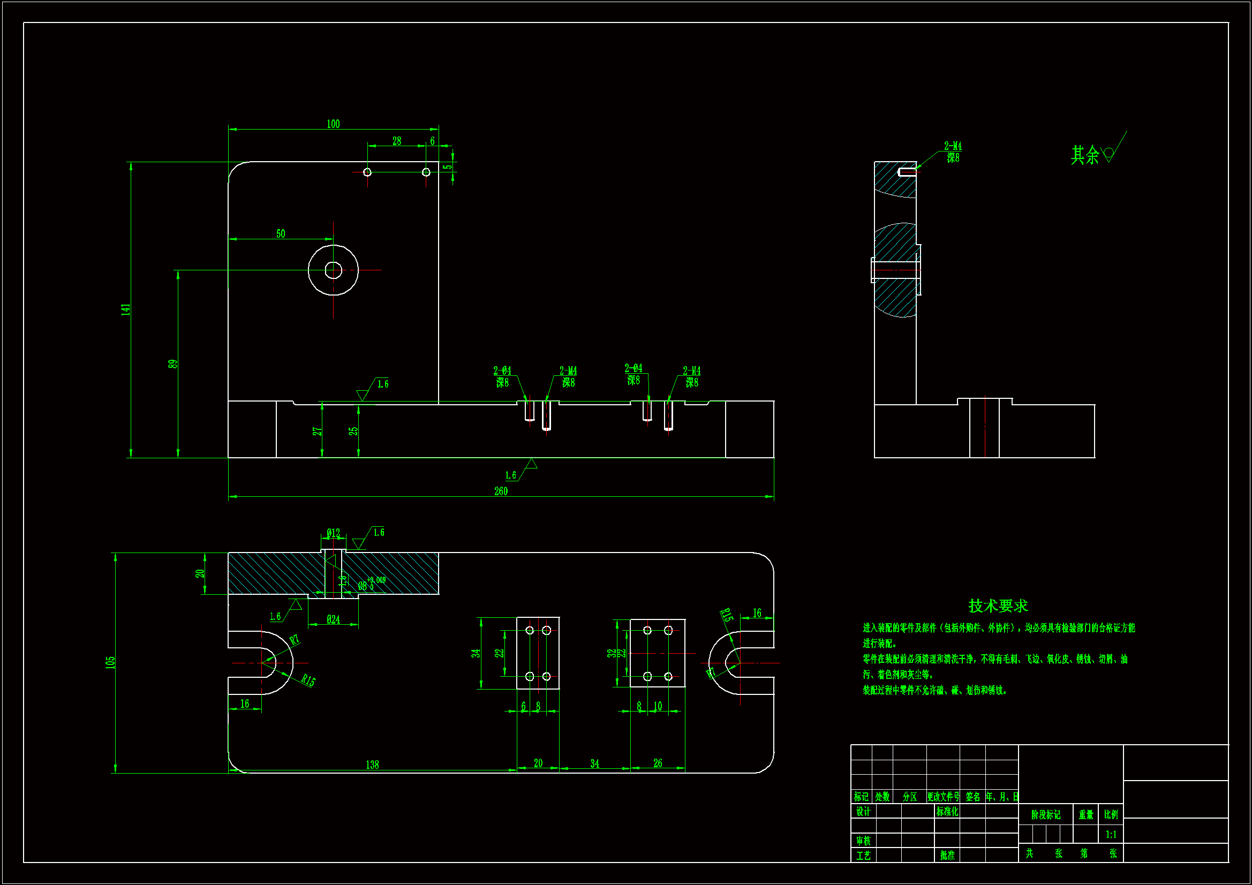Click the 100 width dimension at top
The height and width of the screenshot is (885, 1252).
[333, 124]
